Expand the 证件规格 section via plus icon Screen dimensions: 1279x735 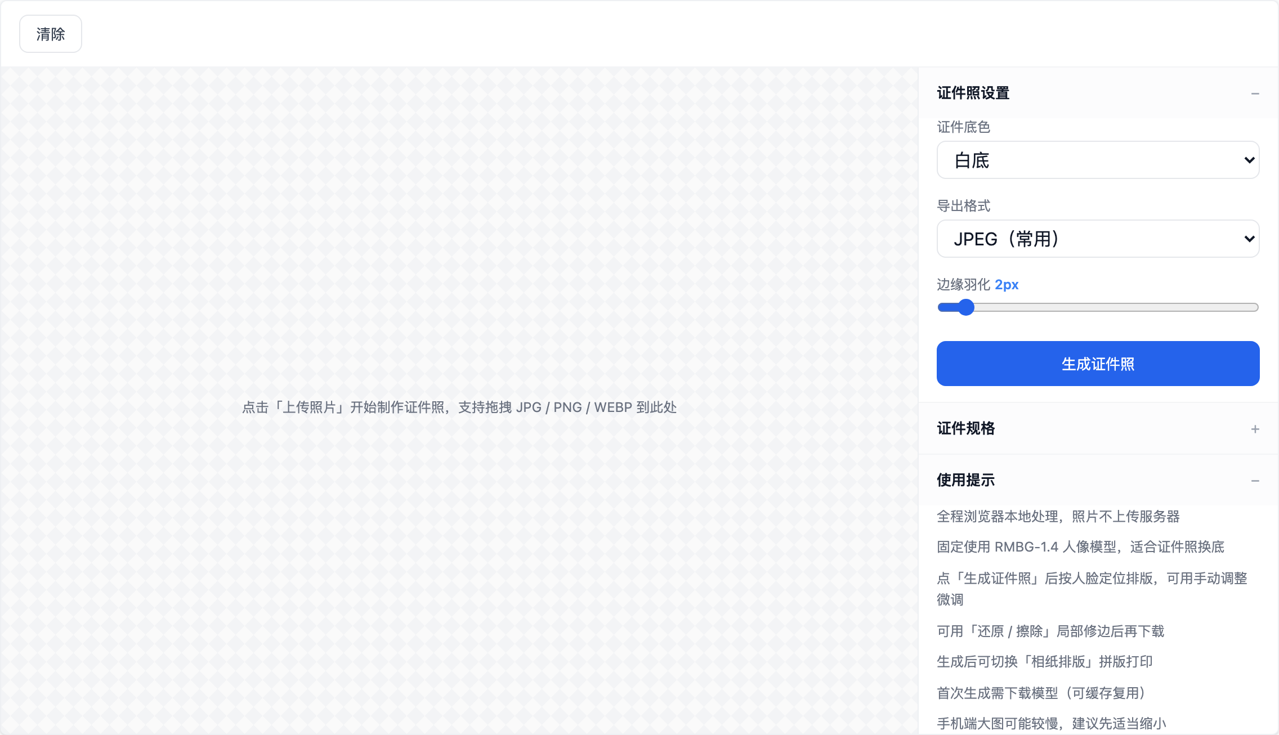point(1255,429)
